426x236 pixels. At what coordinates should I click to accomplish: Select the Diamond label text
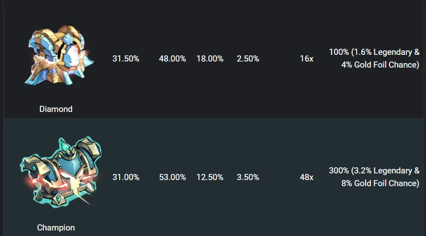pos(56,109)
